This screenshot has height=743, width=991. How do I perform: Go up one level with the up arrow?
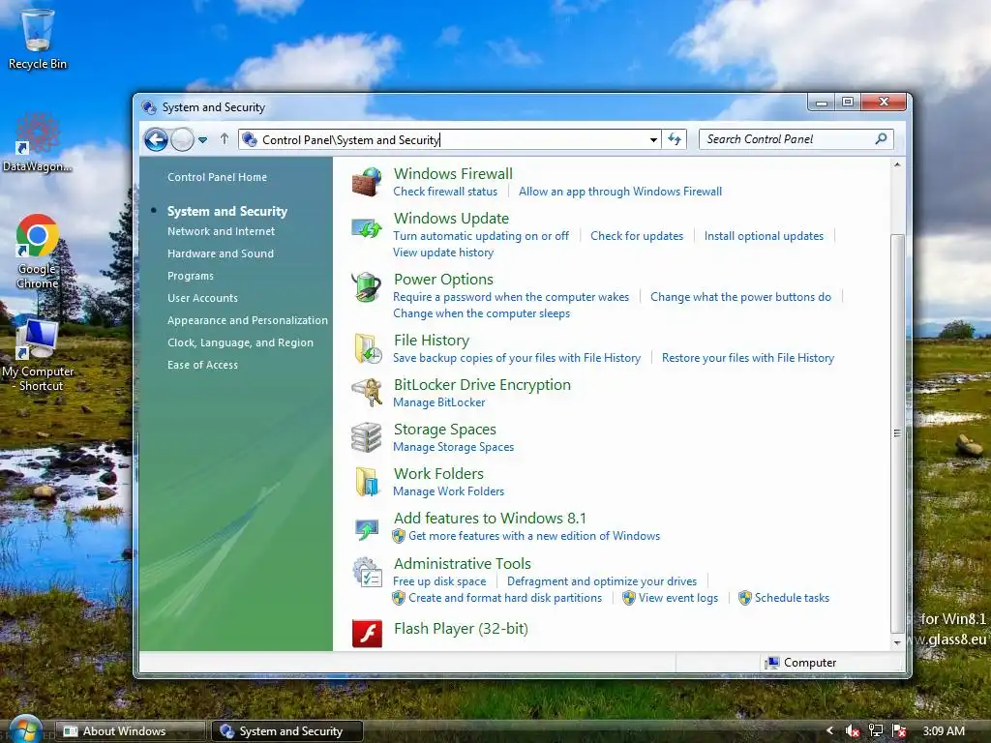pos(225,139)
